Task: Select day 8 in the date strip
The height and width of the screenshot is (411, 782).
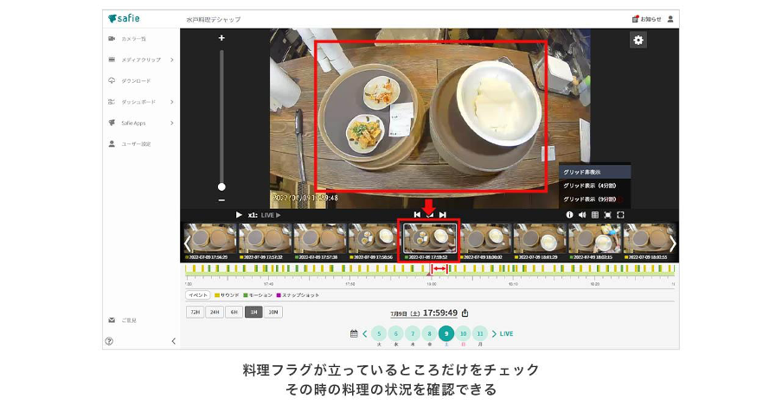Action: click(429, 334)
